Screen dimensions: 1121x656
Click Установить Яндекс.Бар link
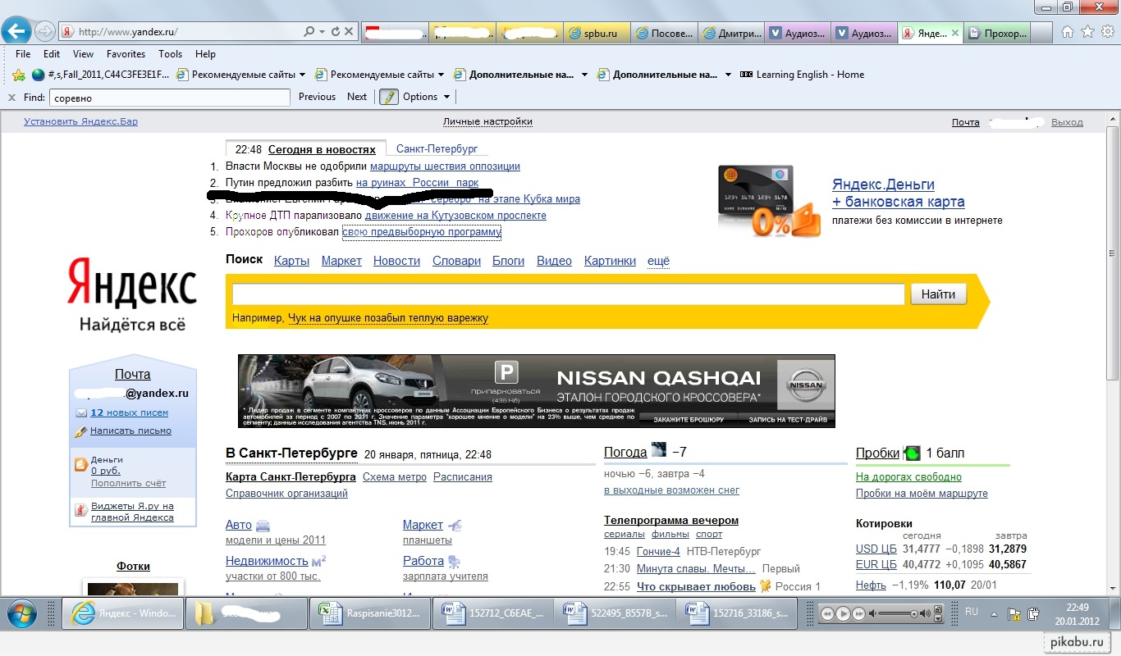[80, 122]
